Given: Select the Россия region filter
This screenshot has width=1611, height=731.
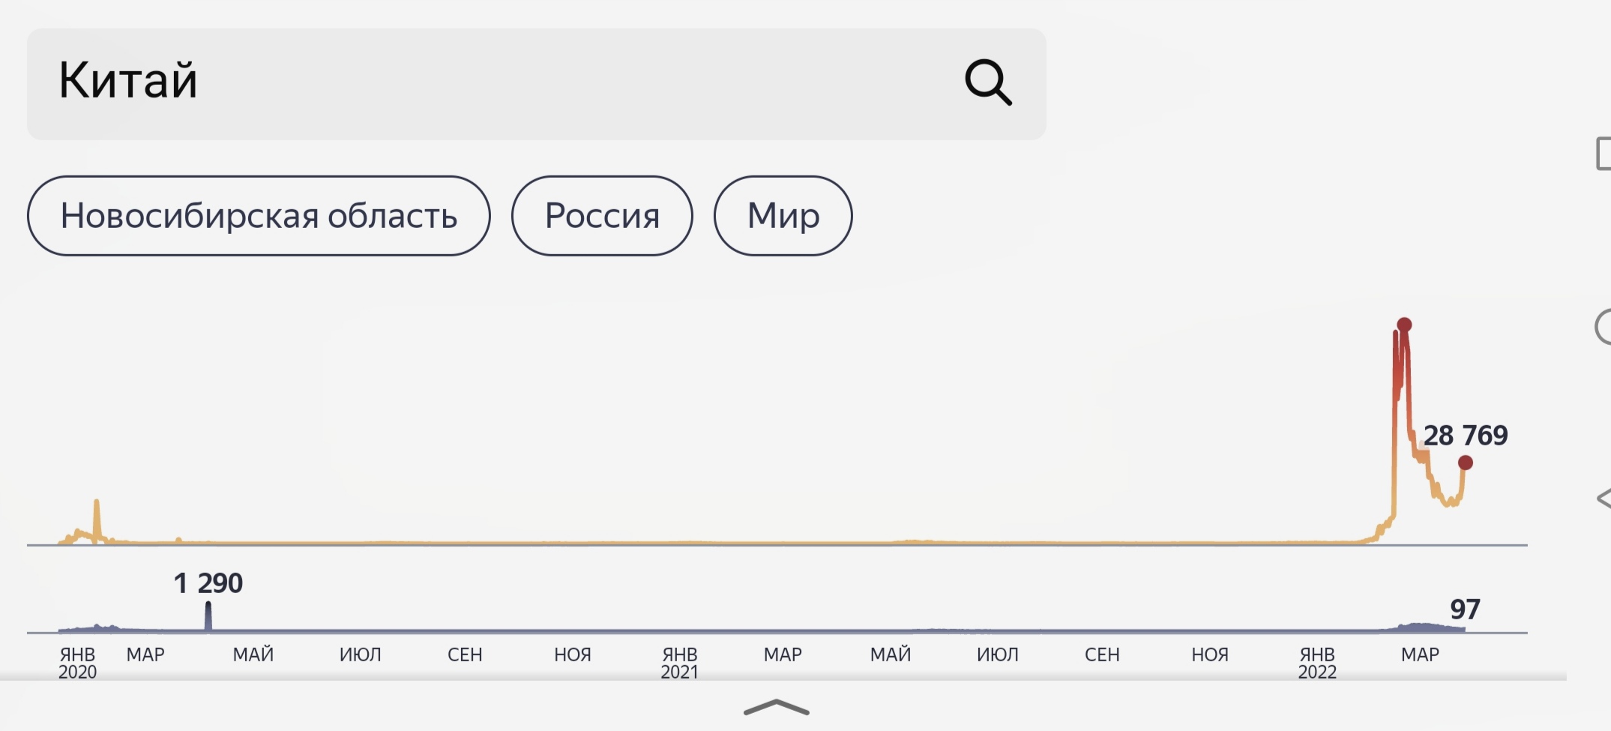Looking at the screenshot, I should (x=602, y=216).
